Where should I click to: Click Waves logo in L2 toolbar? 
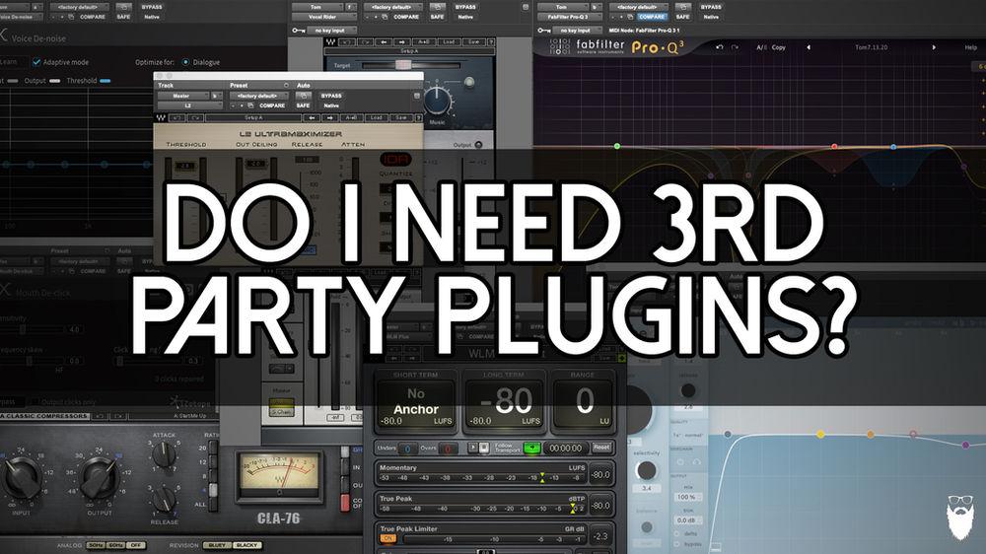pyautogui.click(x=162, y=117)
